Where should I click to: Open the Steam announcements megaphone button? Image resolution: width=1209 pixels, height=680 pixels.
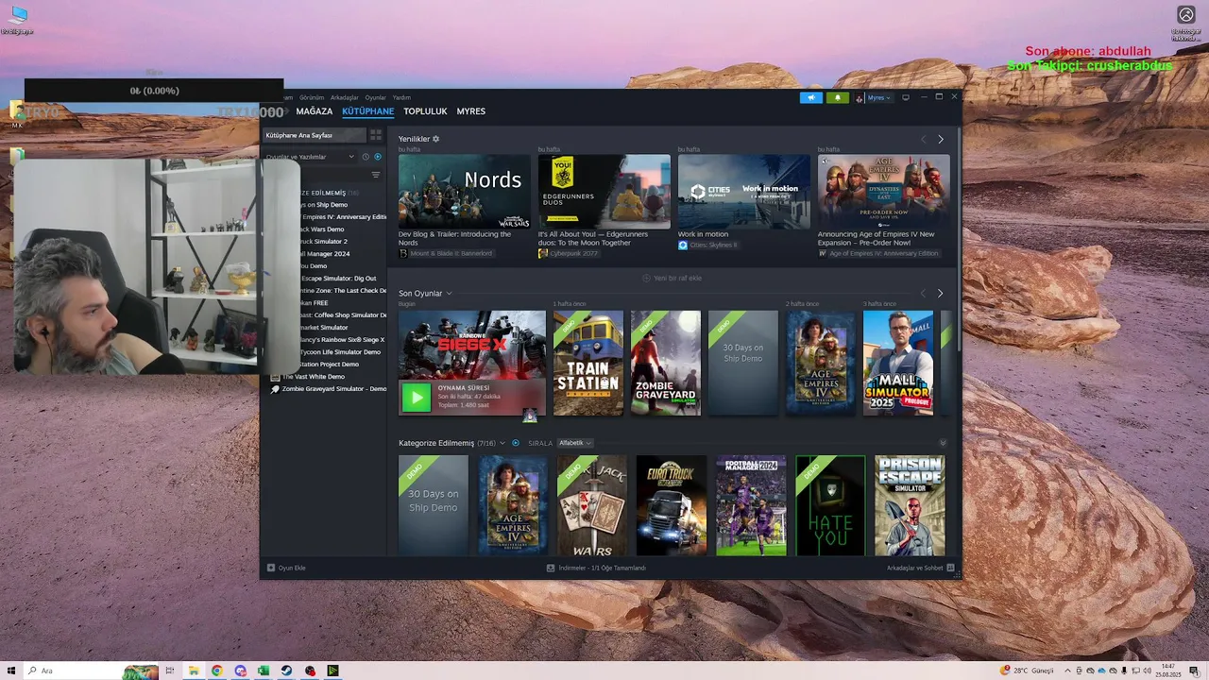810,97
